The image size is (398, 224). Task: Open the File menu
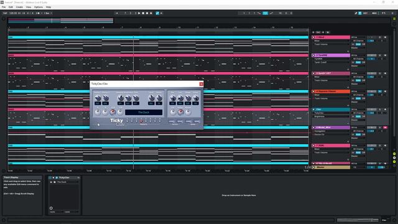(x=4, y=7)
